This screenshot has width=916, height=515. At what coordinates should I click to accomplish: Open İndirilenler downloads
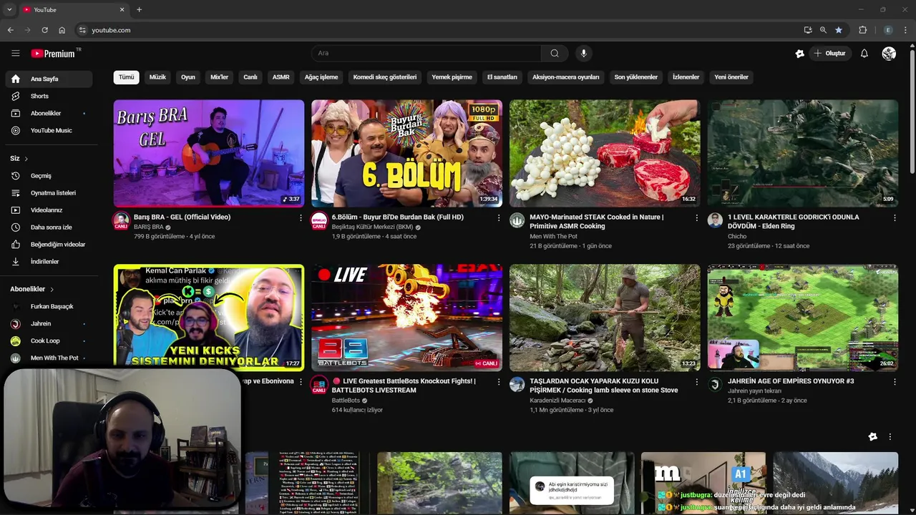(49, 261)
